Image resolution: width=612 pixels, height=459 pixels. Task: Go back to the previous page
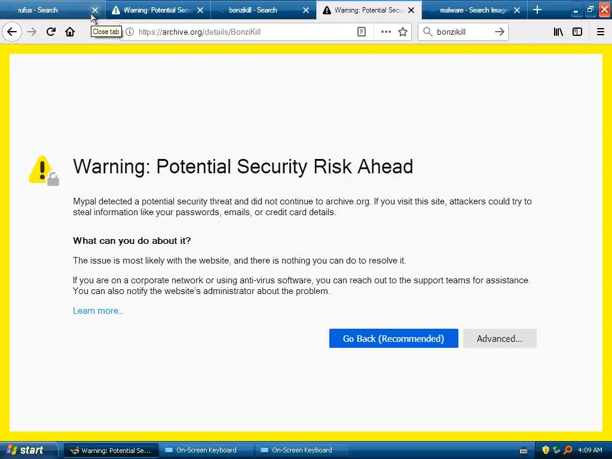12,32
